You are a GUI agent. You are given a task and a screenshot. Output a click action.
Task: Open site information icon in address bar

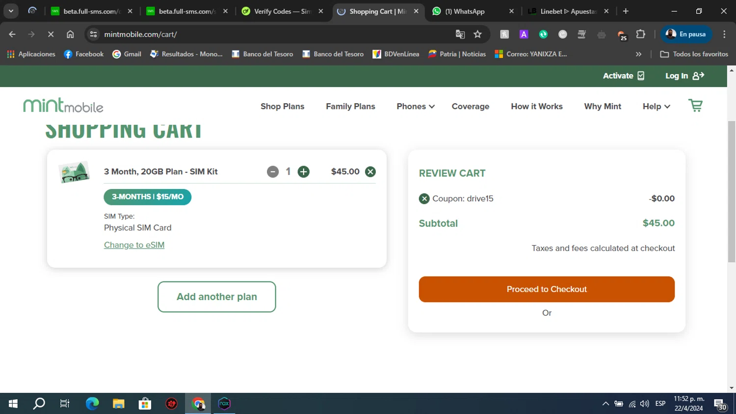[93, 34]
